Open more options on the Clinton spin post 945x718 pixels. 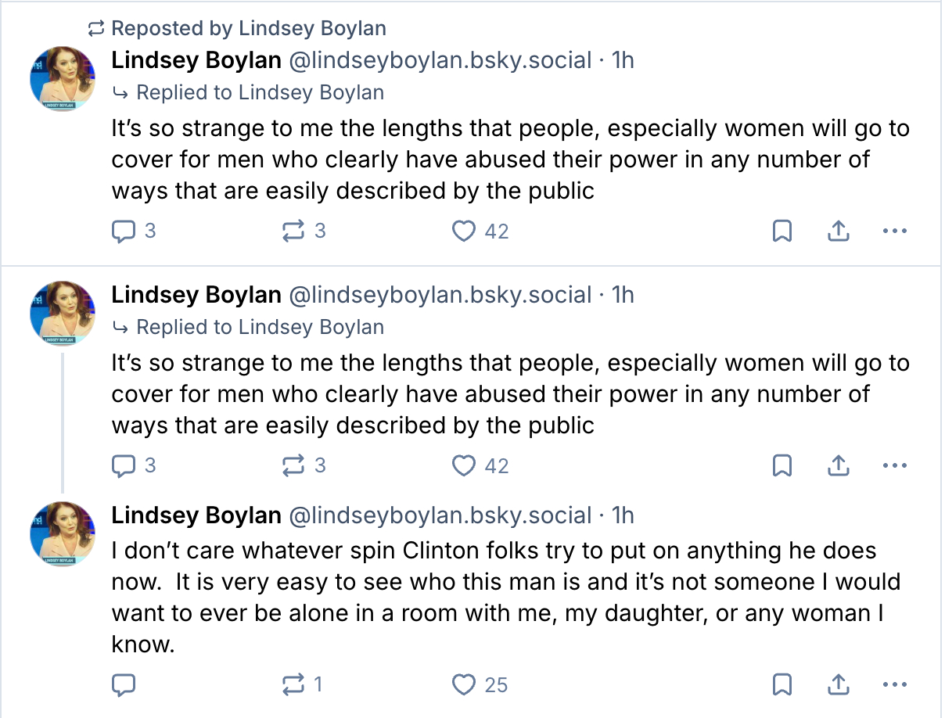[894, 685]
